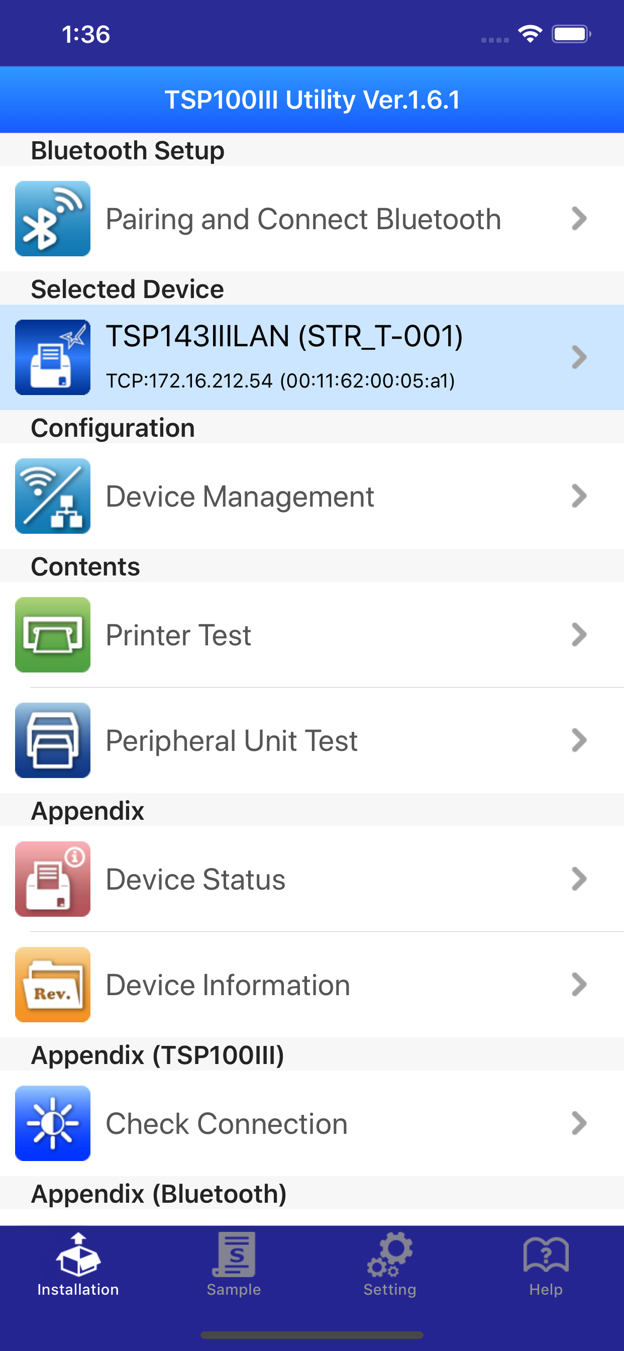Open Device Information label
This screenshot has width=624, height=1351.
228,985
